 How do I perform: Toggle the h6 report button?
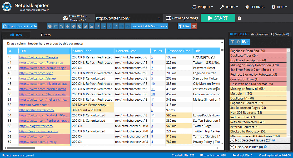127,26
